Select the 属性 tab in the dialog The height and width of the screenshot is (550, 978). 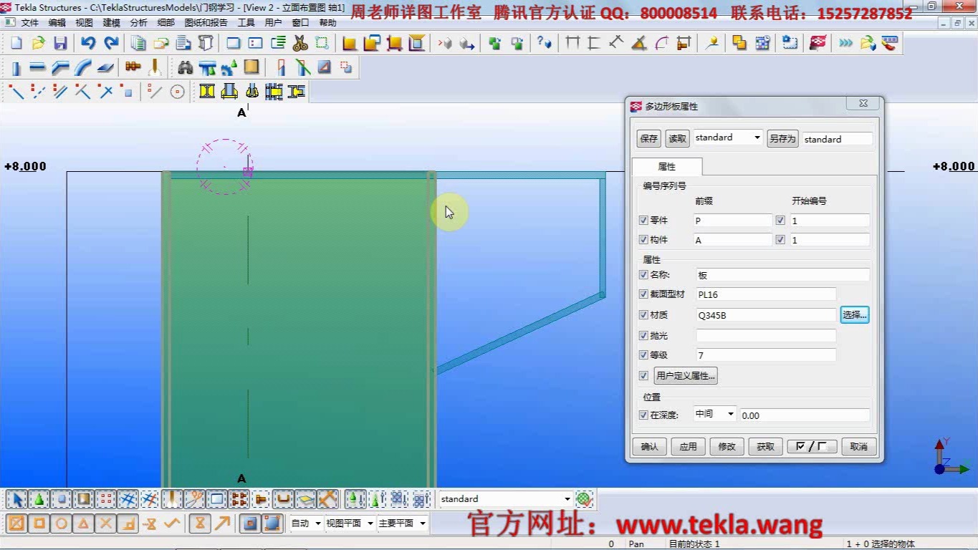[666, 167]
